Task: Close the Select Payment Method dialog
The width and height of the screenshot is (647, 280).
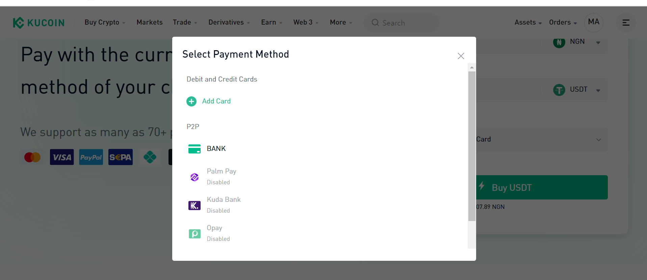Action: pos(461,56)
